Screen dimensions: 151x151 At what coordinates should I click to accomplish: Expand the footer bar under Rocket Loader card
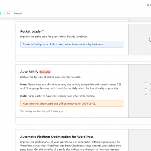[83, 59]
